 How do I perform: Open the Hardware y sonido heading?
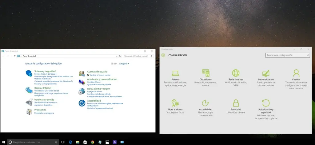coord(44,100)
